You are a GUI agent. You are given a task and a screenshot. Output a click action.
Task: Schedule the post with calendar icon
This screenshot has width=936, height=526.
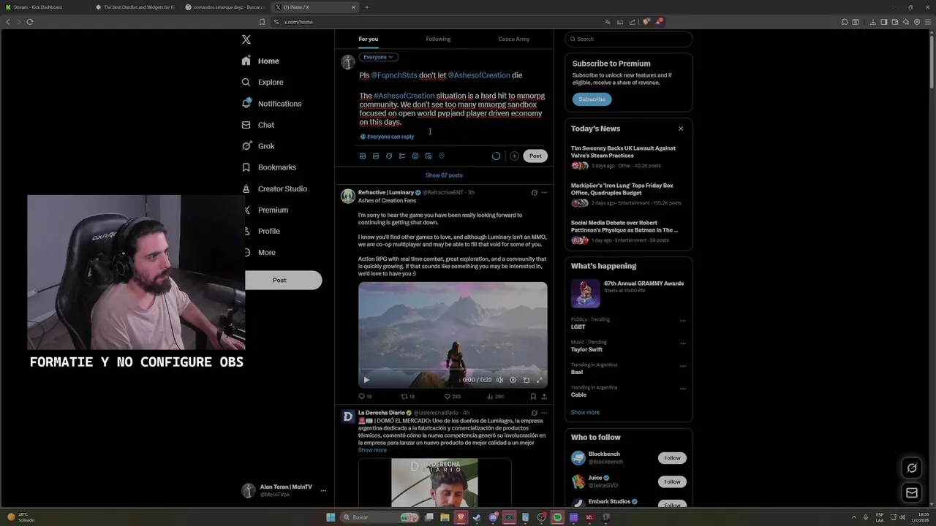point(429,156)
